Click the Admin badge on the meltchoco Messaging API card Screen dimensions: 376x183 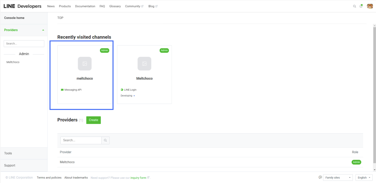point(105,50)
